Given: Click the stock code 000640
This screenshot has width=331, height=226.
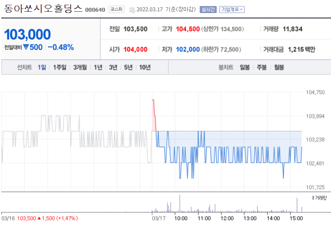Looking at the screenshot, I should click(x=95, y=10).
